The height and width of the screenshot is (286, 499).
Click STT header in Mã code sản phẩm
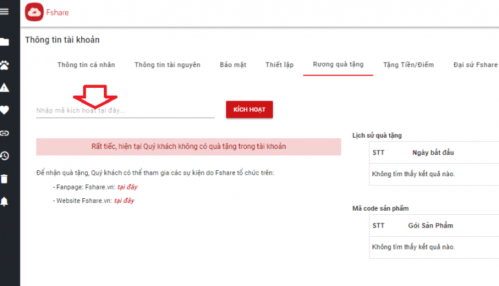(379, 225)
